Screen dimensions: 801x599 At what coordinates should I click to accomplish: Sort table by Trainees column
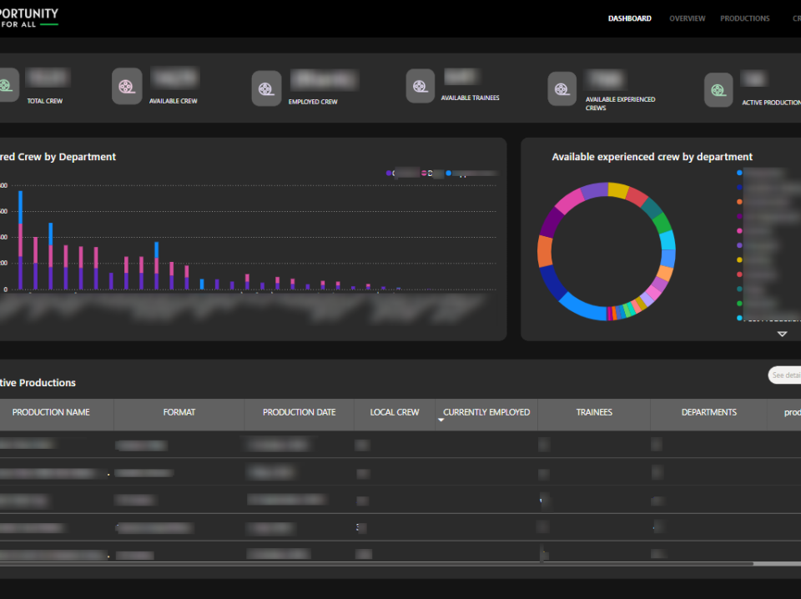click(x=594, y=412)
